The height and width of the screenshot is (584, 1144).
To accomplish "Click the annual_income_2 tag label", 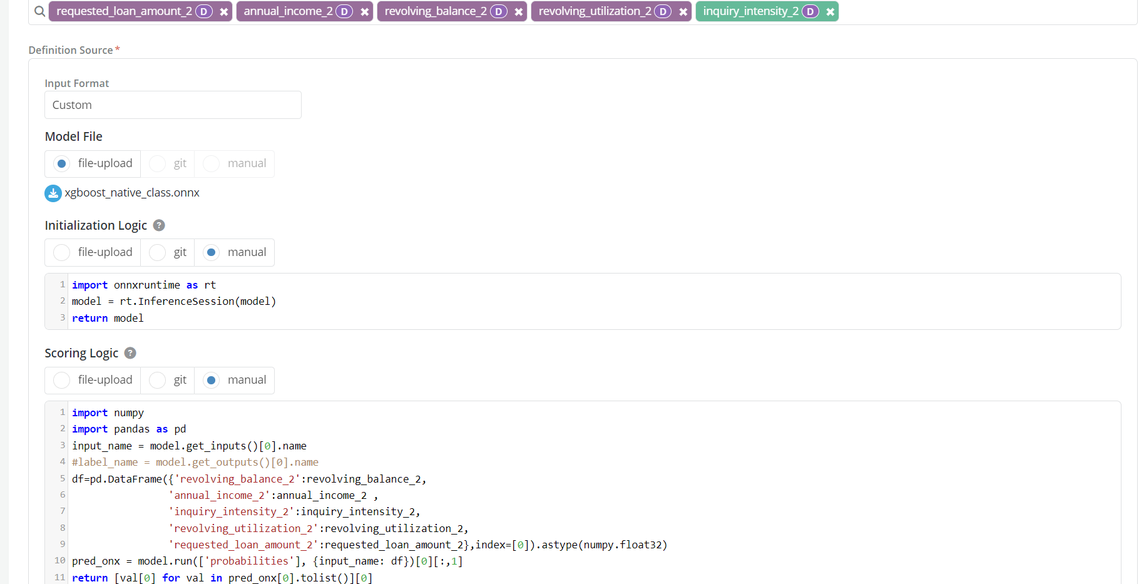I will pyautogui.click(x=288, y=11).
